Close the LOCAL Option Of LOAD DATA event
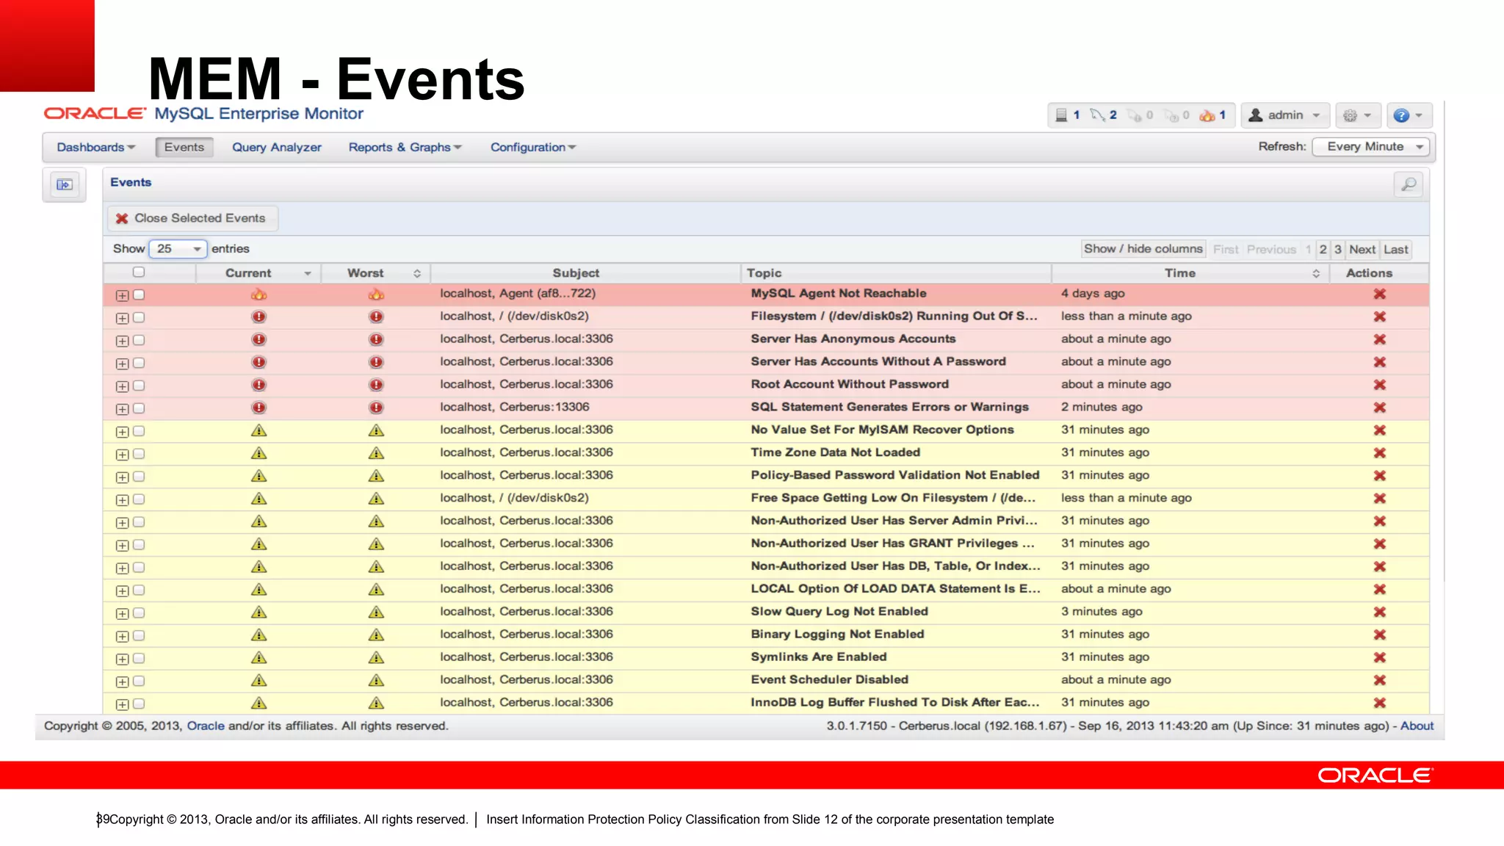 [1379, 589]
